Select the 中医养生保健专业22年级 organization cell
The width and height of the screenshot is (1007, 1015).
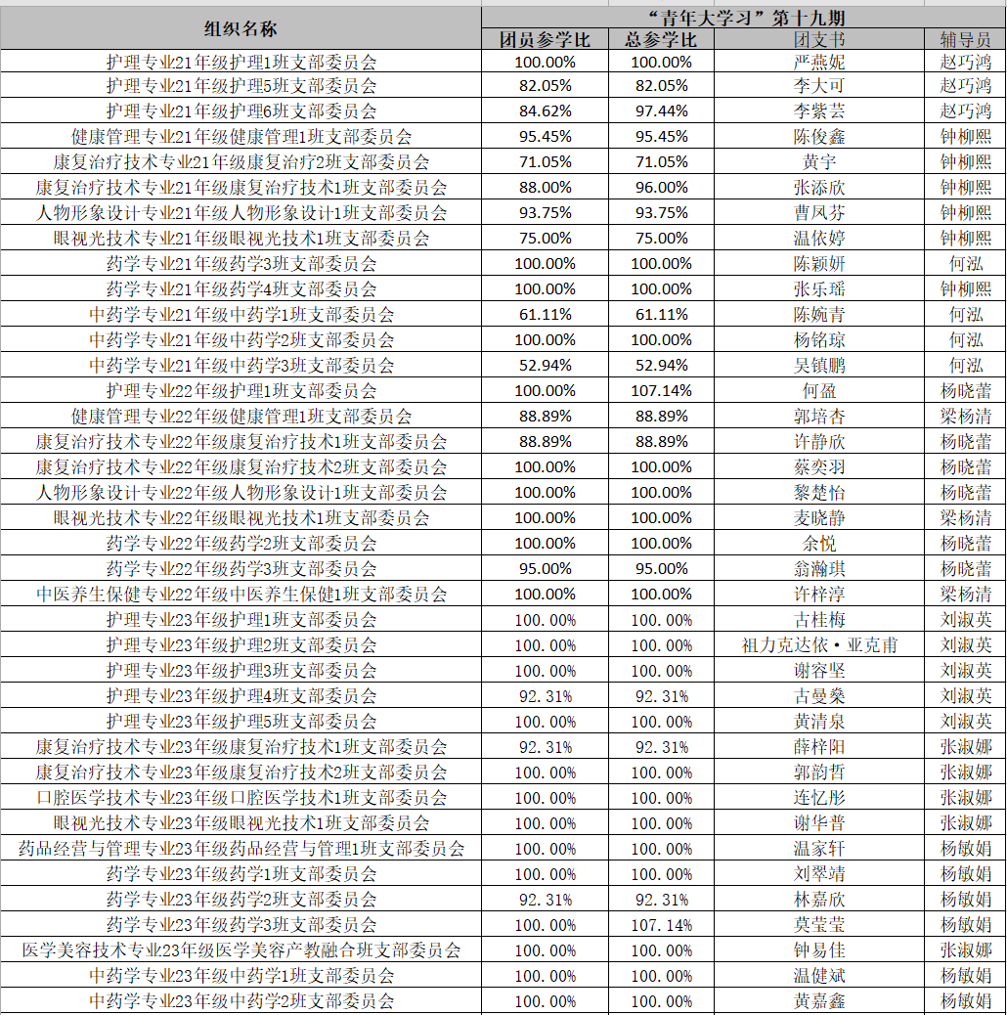pos(241,595)
